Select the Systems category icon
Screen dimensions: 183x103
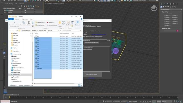point(175,7)
